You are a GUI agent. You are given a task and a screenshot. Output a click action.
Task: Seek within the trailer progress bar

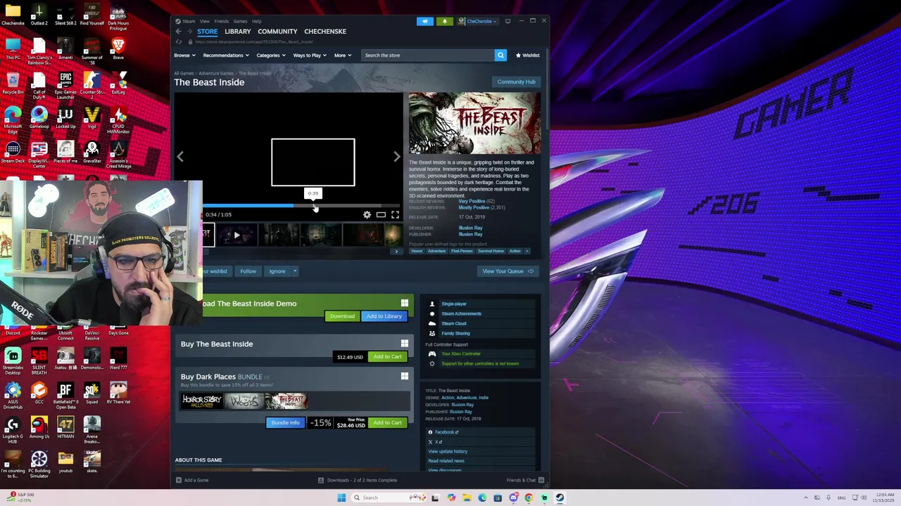[x=302, y=206]
